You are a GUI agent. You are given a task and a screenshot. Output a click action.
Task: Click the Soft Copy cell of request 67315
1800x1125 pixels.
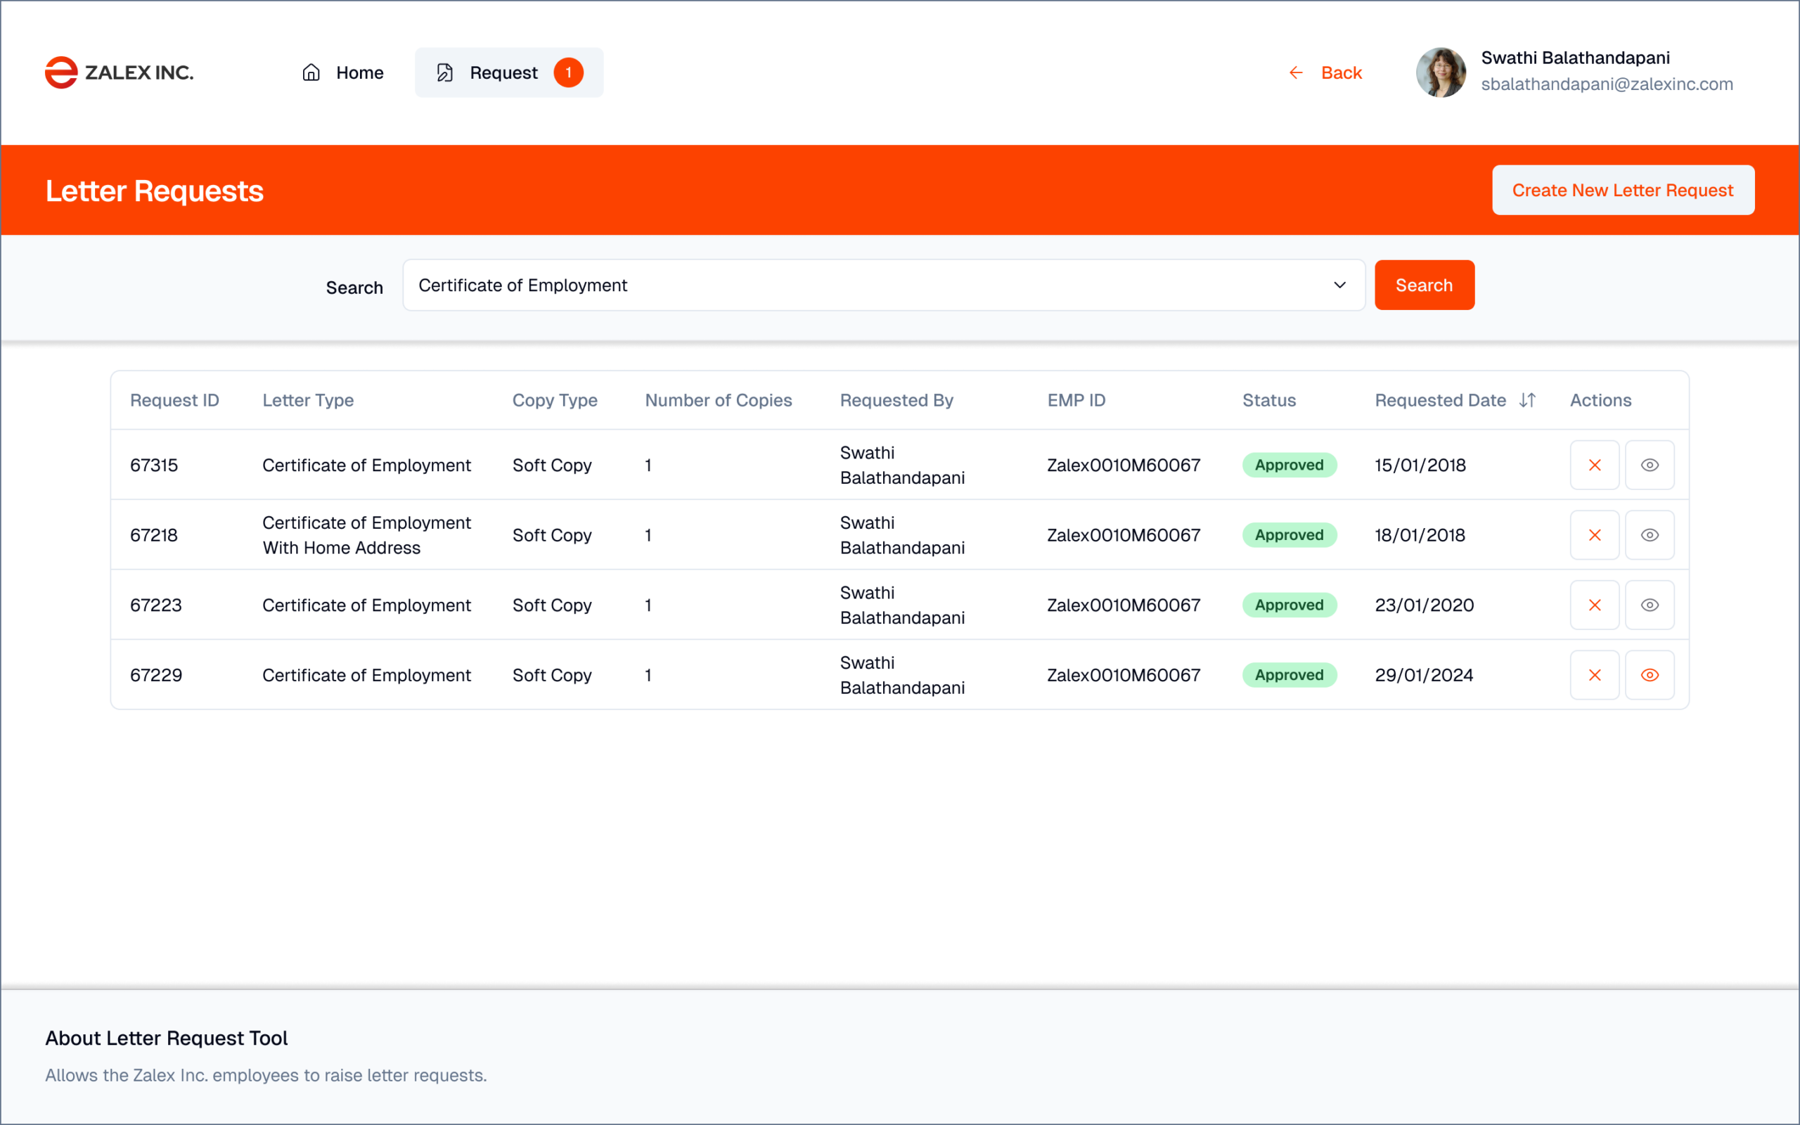pos(552,465)
